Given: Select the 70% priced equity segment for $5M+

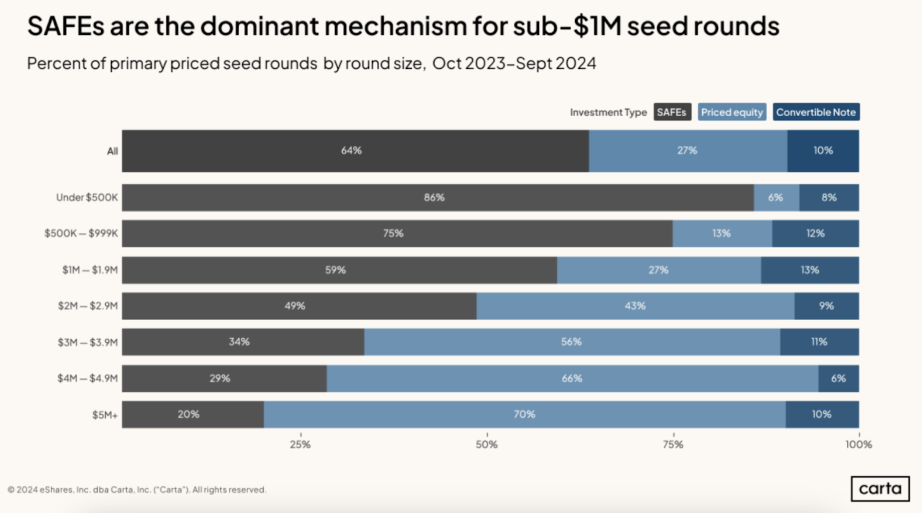Looking at the screenshot, I should tap(524, 414).
